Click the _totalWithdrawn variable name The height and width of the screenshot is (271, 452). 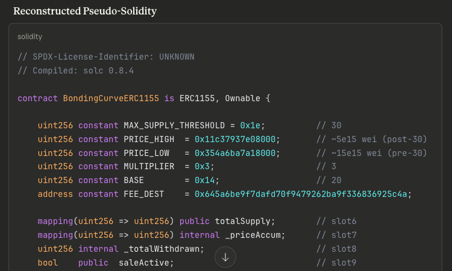point(162,249)
